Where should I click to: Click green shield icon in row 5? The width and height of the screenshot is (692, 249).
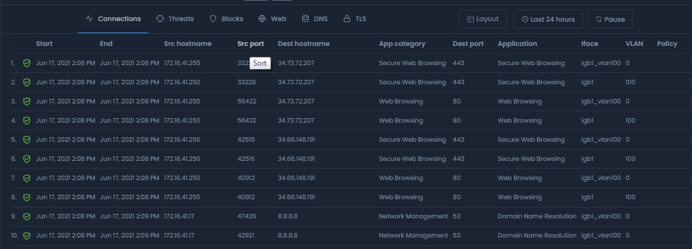[27, 140]
